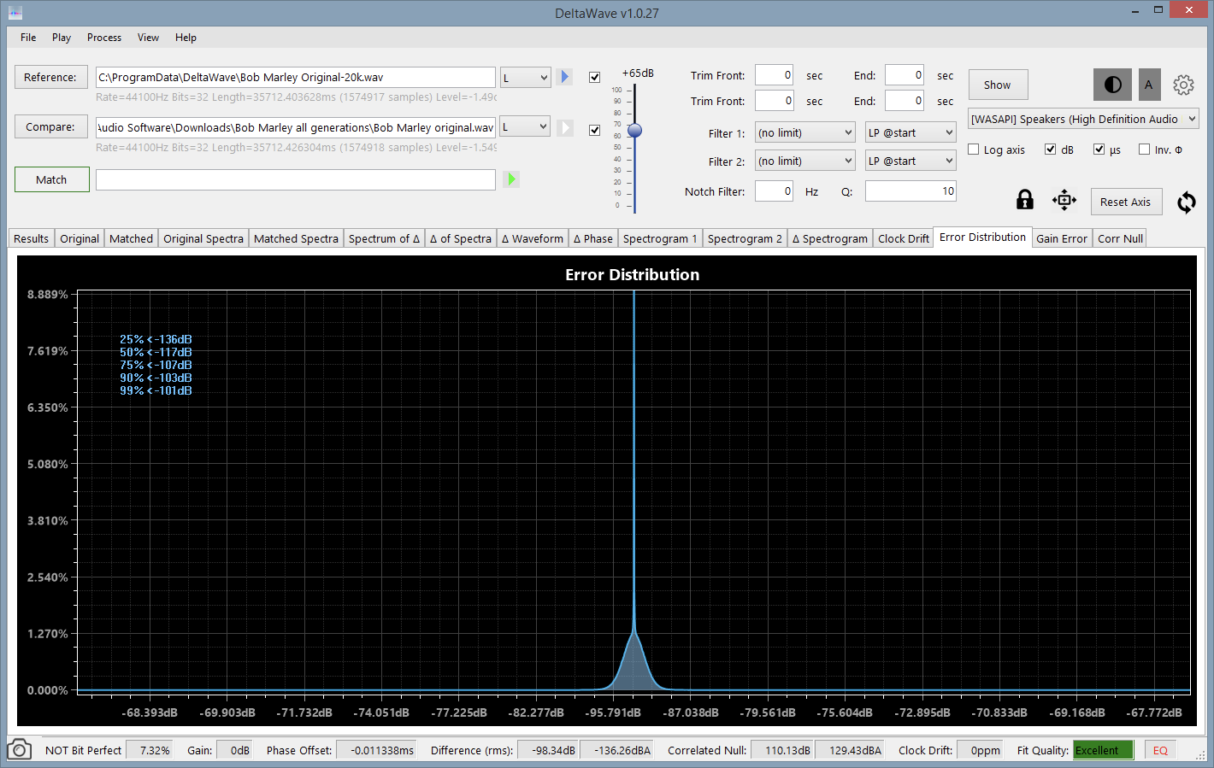
Task: Click the reference file path field
Action: [296, 77]
